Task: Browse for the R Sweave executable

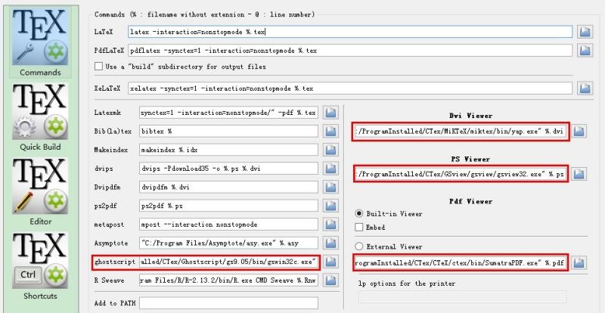Action: [x=330, y=280]
